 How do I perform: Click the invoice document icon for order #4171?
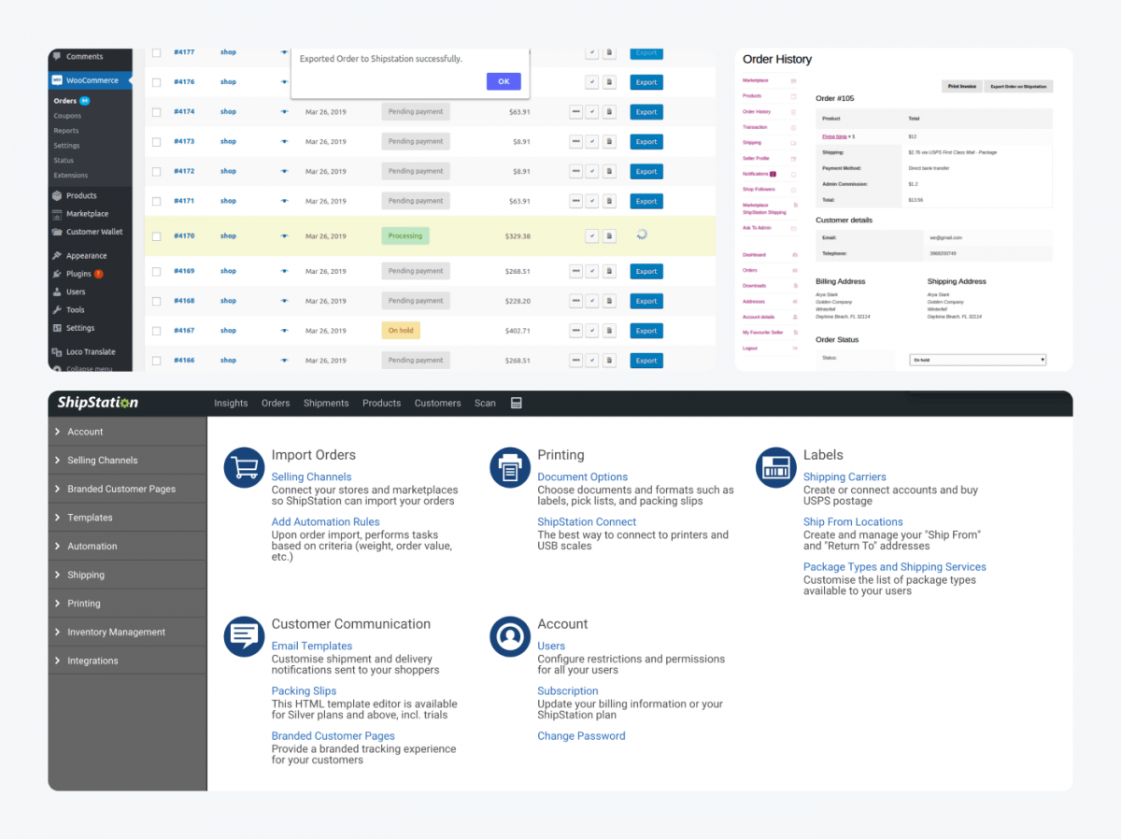[609, 201]
